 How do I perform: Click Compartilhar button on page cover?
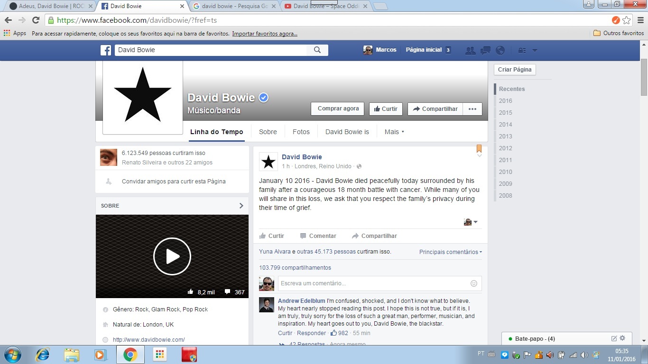click(x=435, y=109)
